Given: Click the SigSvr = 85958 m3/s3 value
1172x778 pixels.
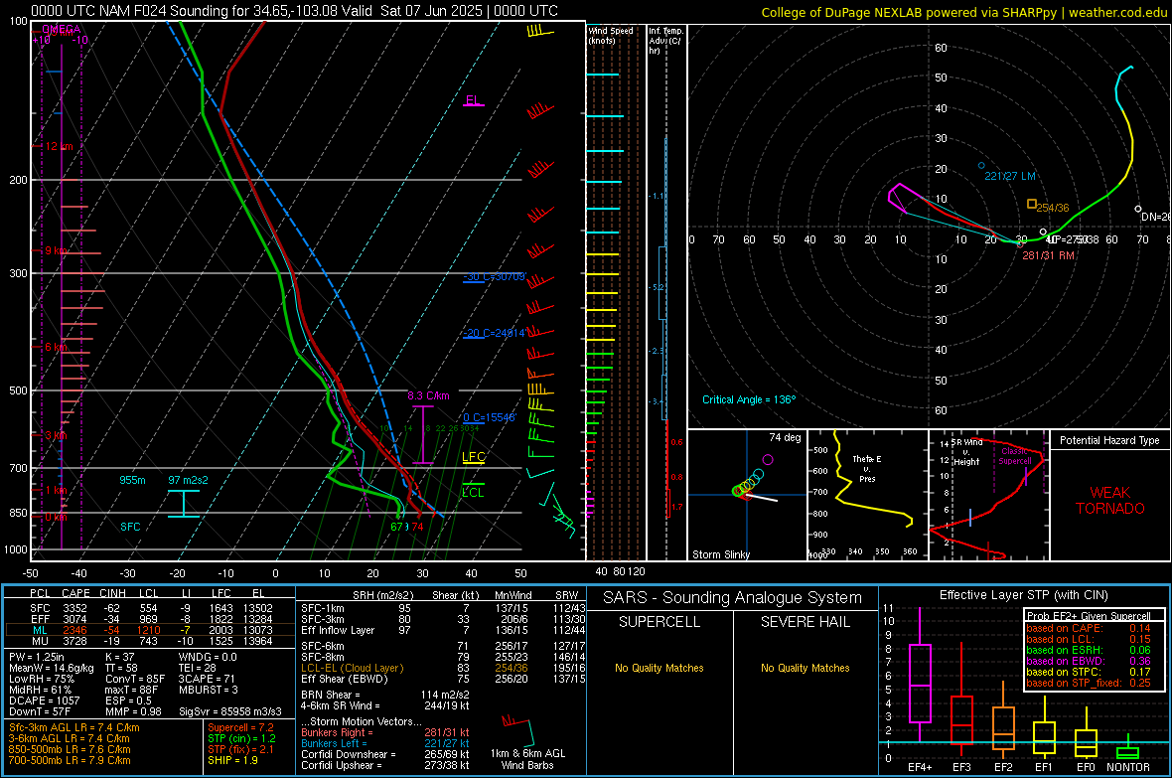Looking at the screenshot, I should coord(230,711).
